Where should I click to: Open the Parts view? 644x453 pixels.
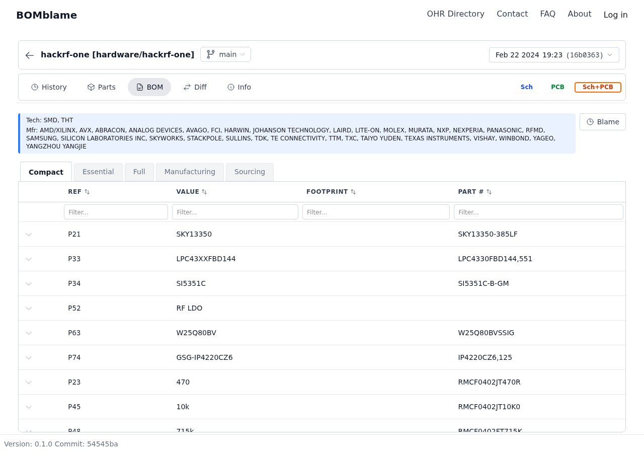pos(101,87)
